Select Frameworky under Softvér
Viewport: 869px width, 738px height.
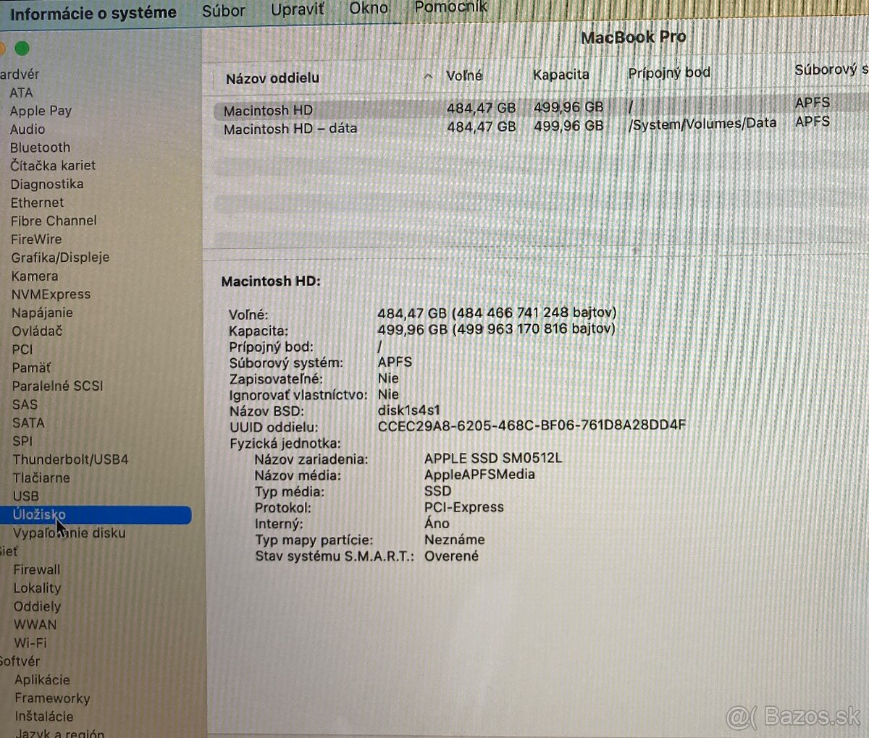pos(52,698)
